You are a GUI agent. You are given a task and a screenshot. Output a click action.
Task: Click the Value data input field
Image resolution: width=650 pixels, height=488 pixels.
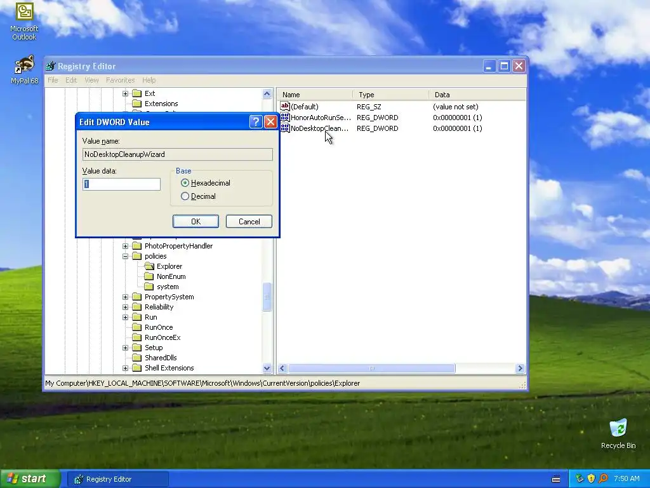coord(121,184)
